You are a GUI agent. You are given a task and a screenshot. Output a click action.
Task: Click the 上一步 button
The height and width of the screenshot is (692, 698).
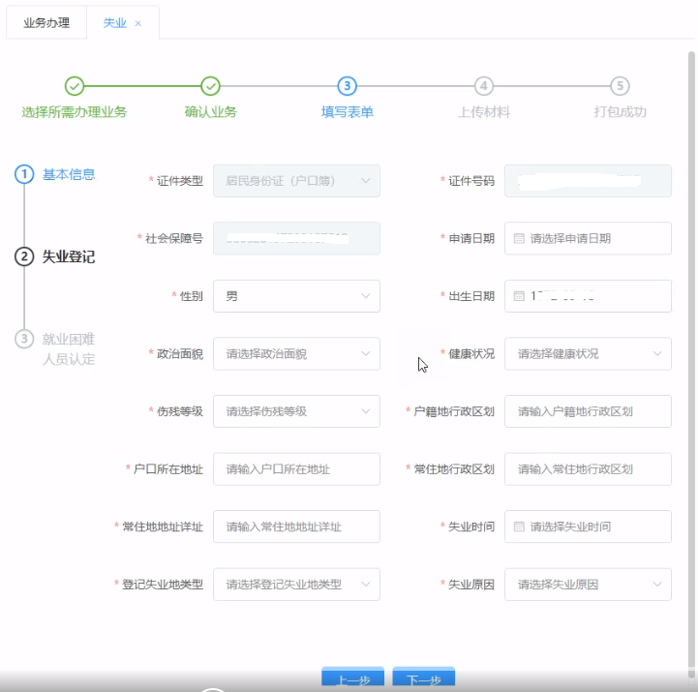pos(353,678)
